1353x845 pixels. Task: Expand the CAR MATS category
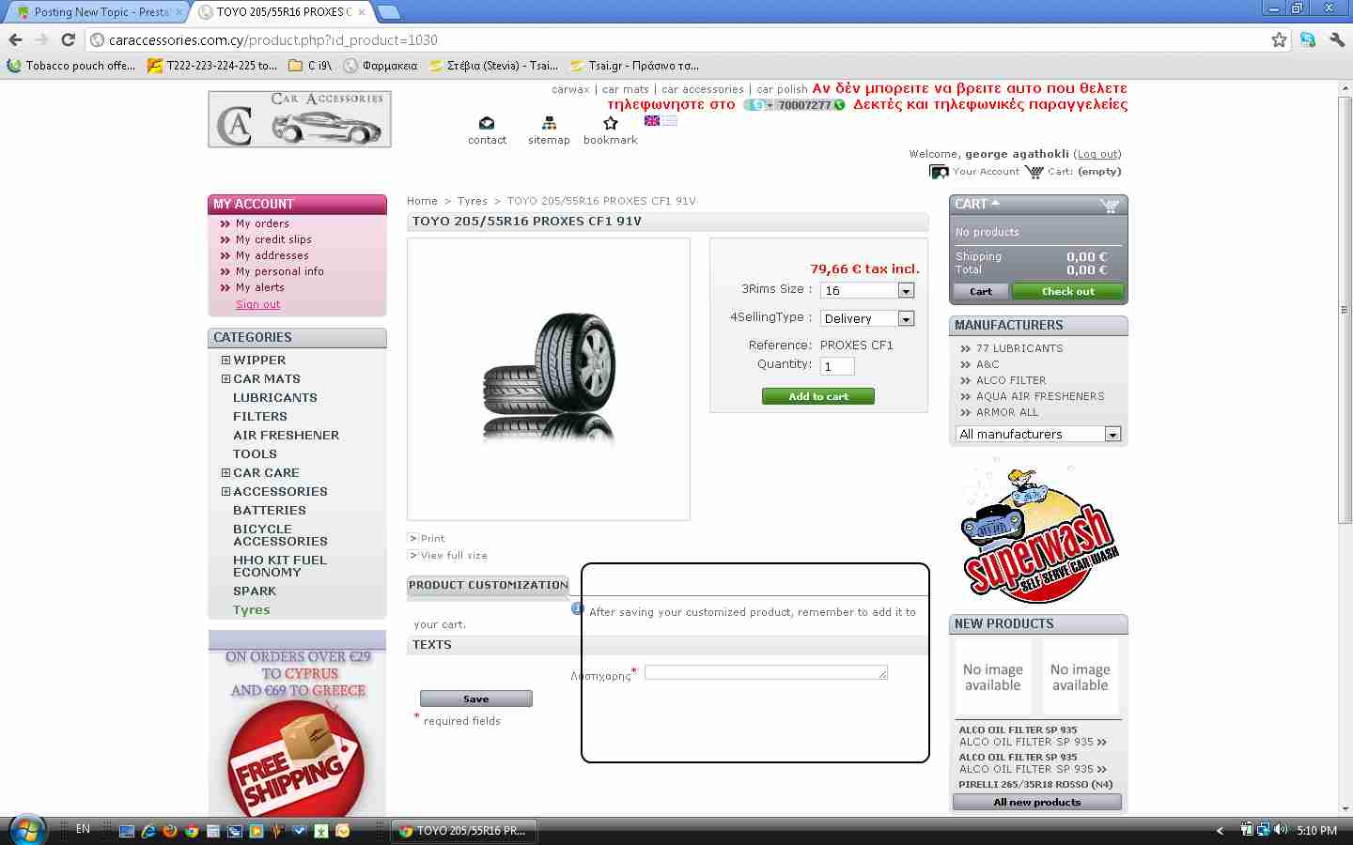click(x=225, y=378)
